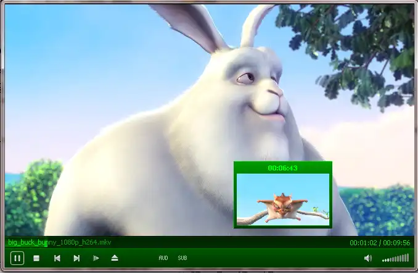Mute sound with the speaker icon
418x273 pixels.
pos(368,258)
